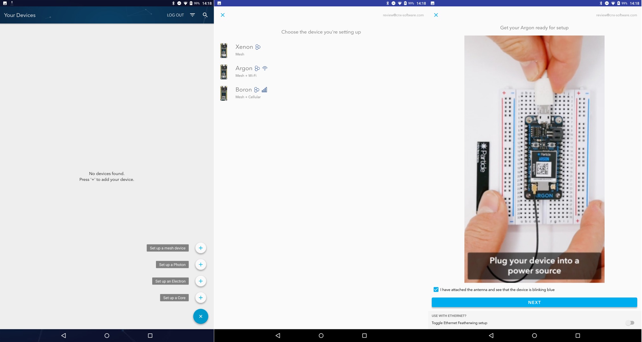
Task: Tap the Android home button in middle panel
Action: (x=321, y=335)
